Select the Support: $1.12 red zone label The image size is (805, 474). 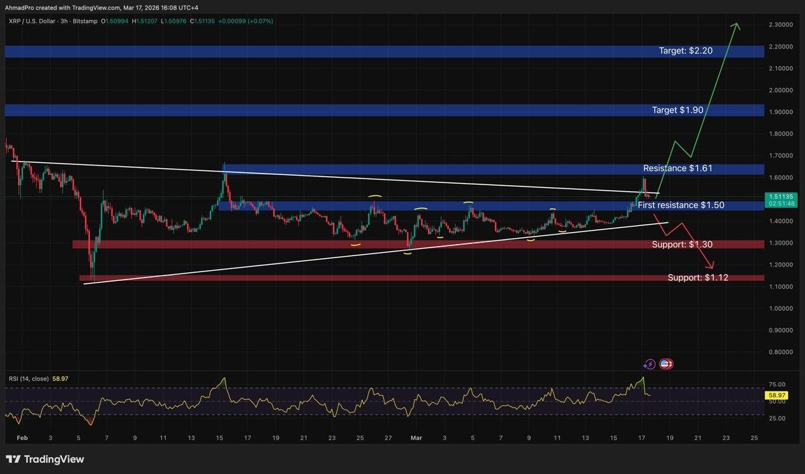tap(696, 278)
